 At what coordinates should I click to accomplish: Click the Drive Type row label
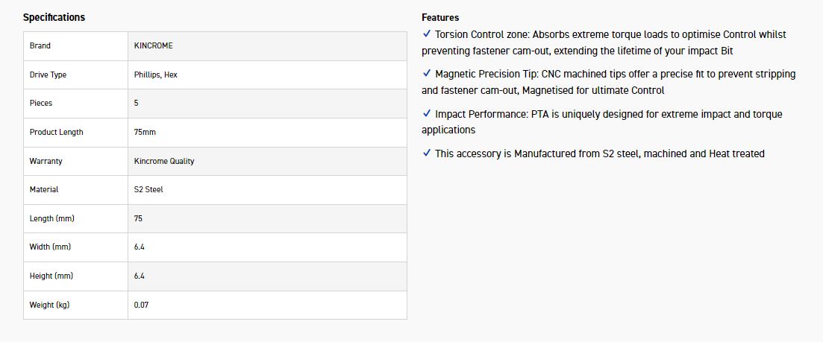tap(48, 75)
